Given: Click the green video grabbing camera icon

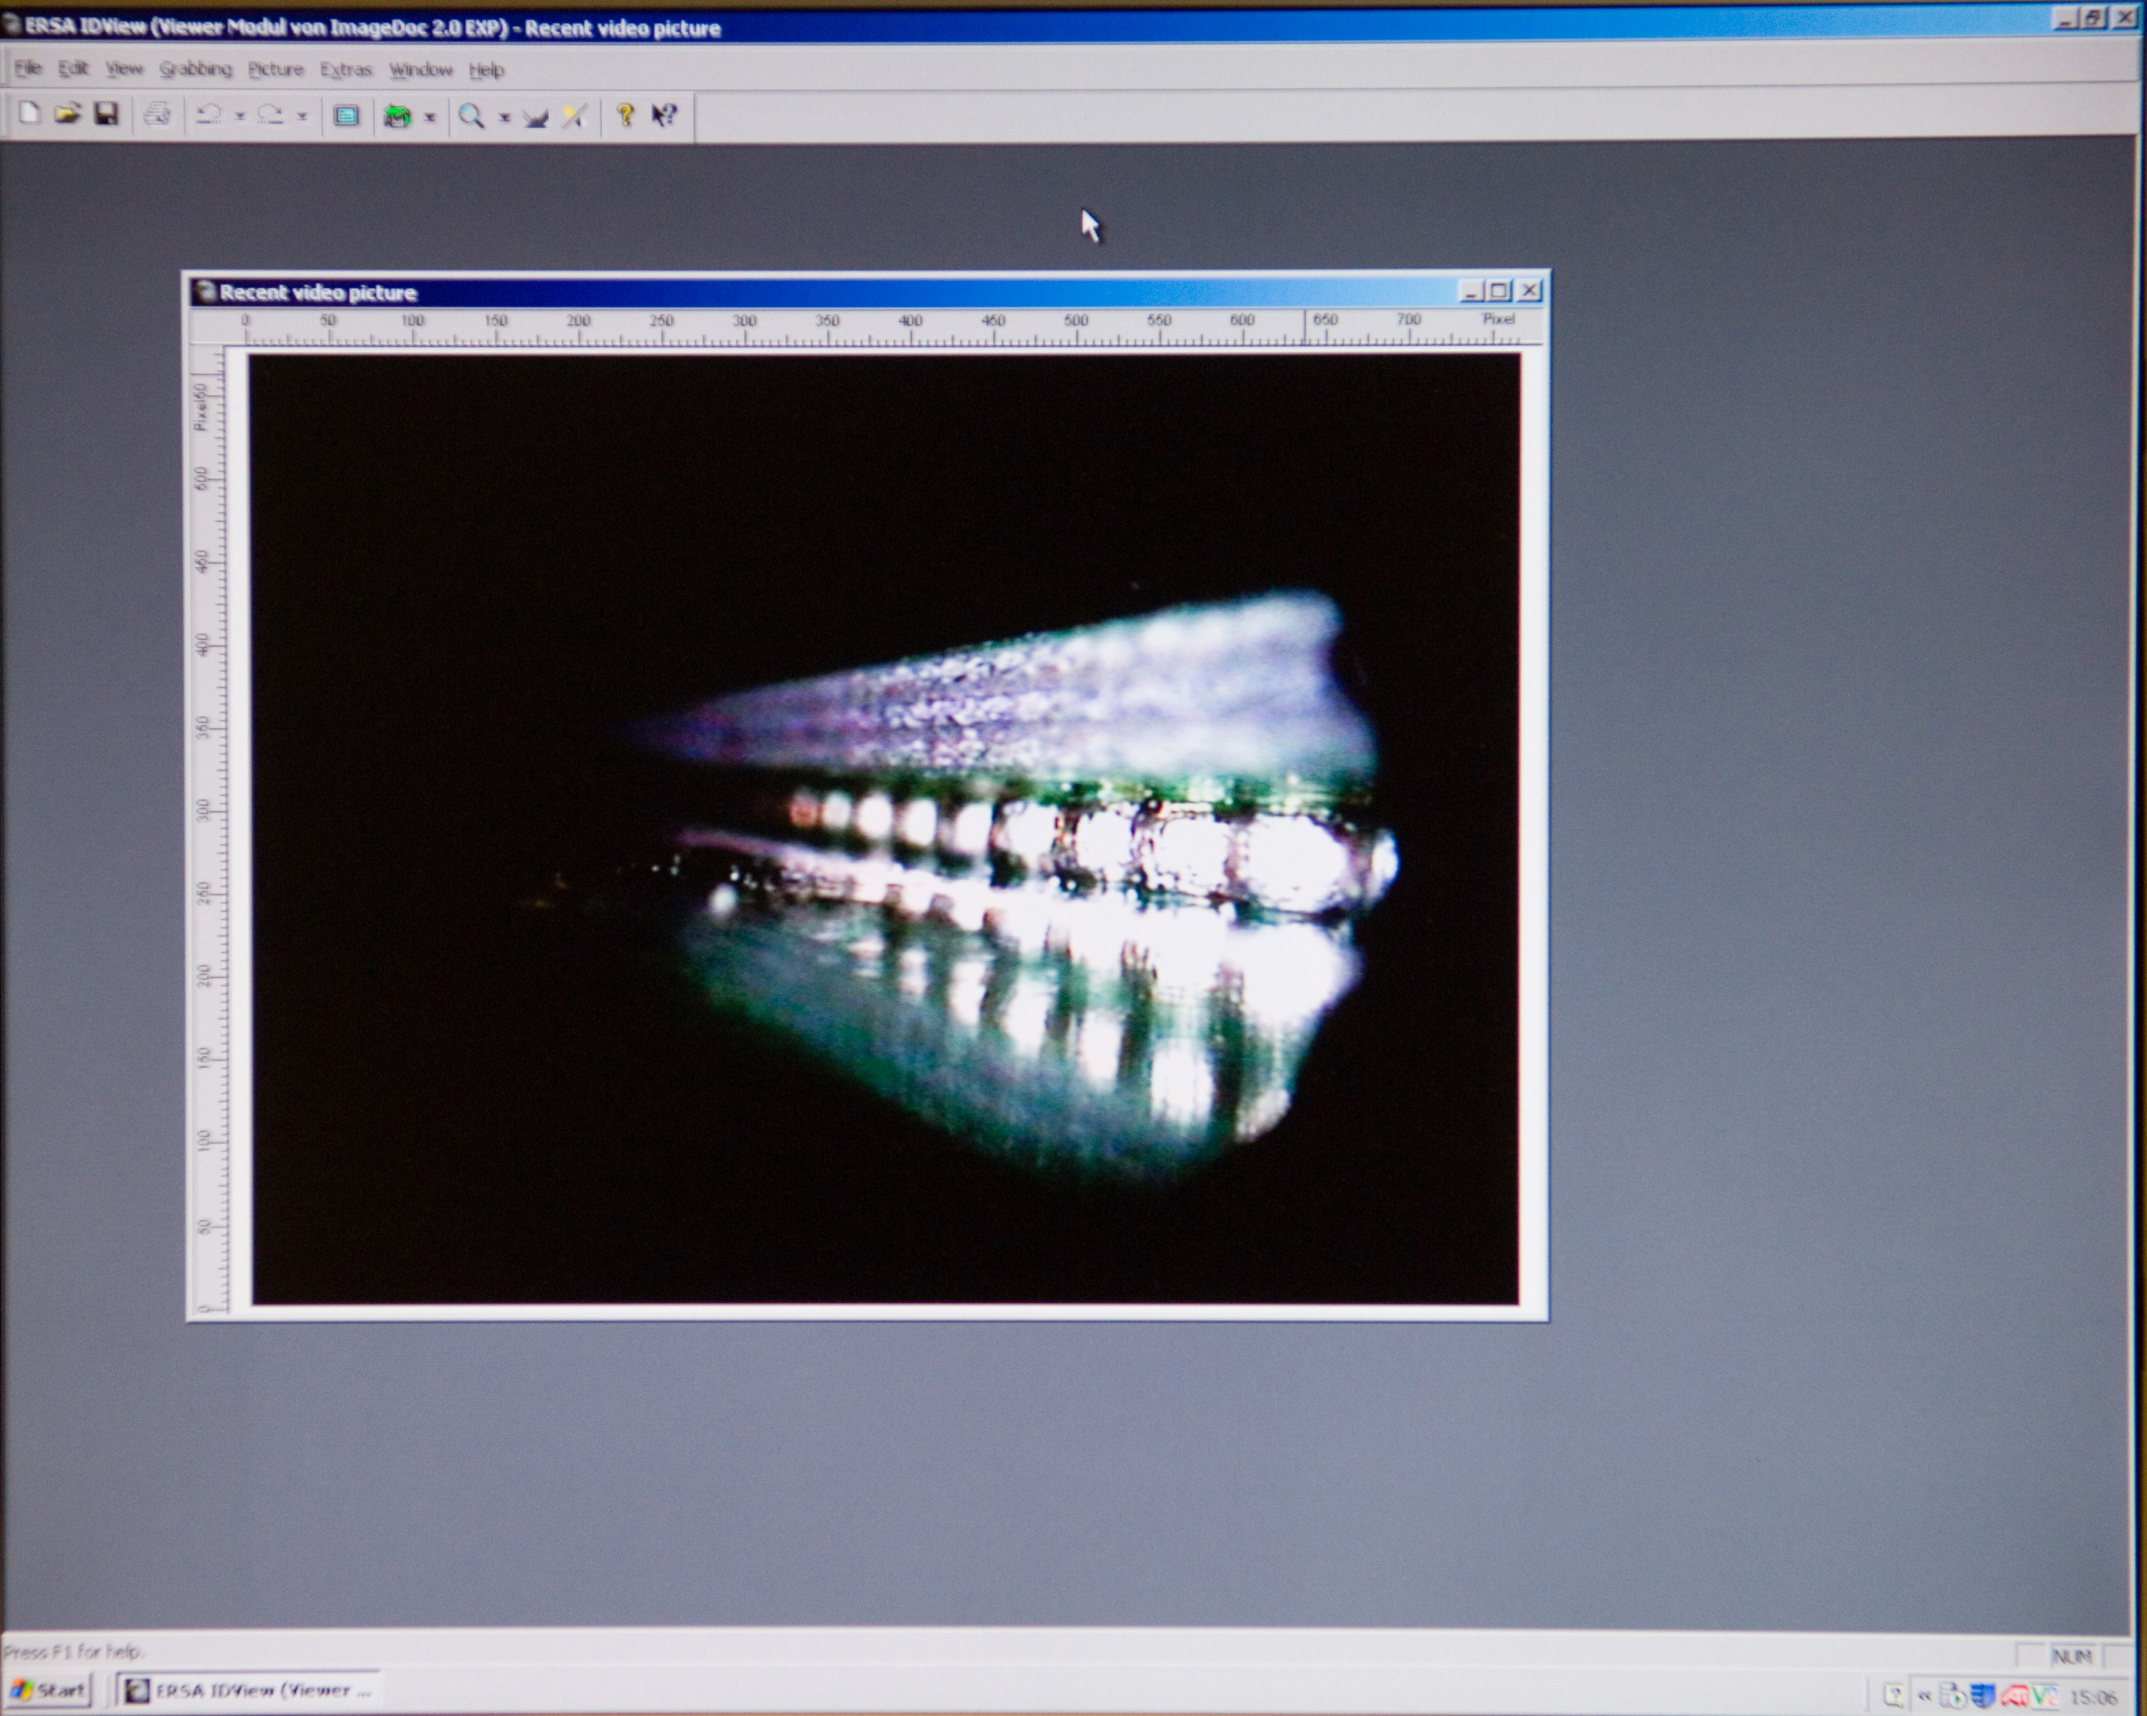Looking at the screenshot, I should [x=397, y=117].
